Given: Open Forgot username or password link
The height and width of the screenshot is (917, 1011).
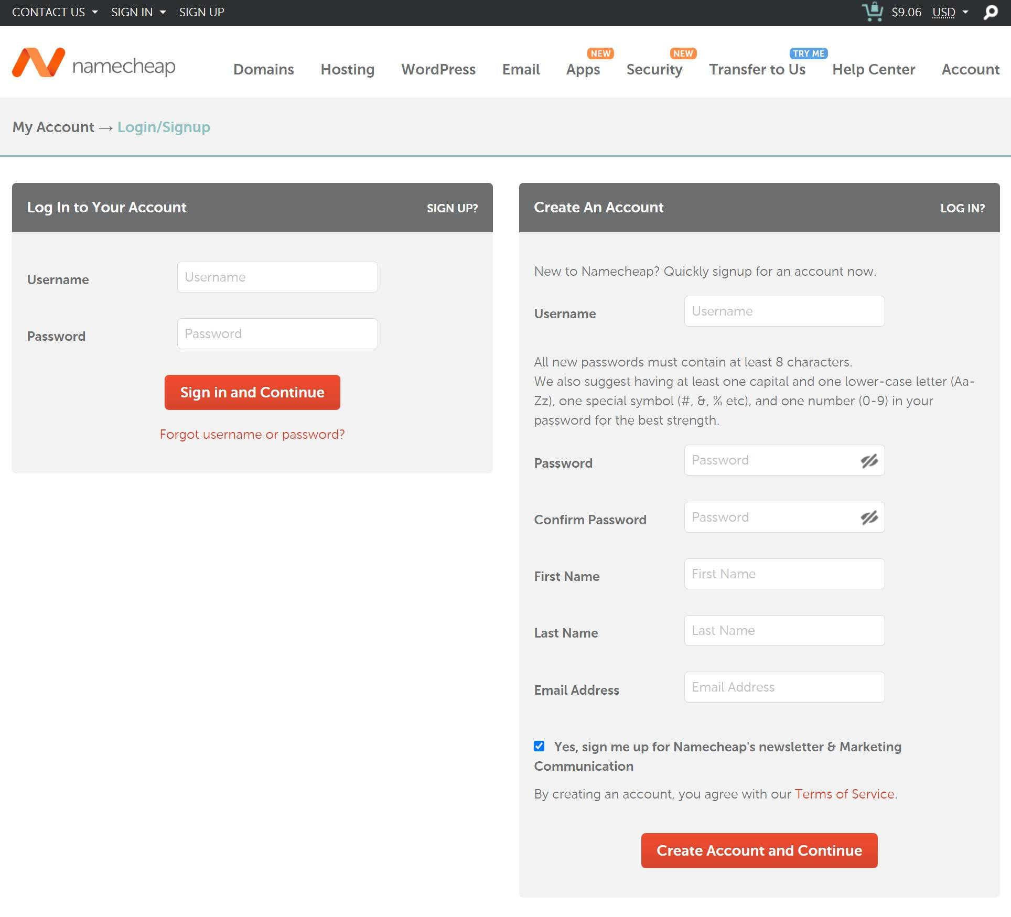Looking at the screenshot, I should (252, 434).
